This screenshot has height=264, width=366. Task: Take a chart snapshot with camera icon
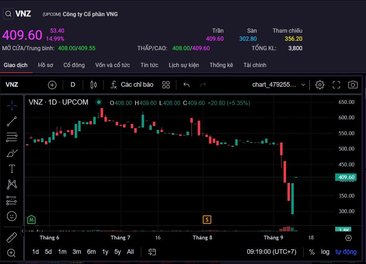click(x=353, y=85)
